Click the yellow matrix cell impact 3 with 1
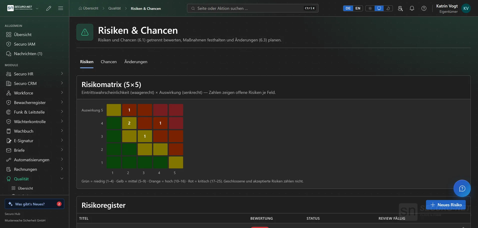 145,136
